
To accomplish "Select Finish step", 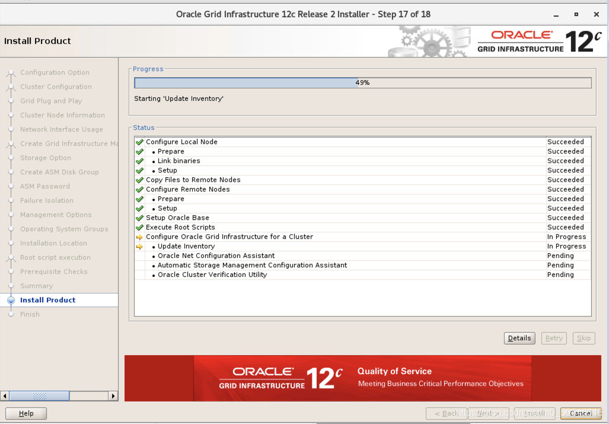I will [x=30, y=314].
